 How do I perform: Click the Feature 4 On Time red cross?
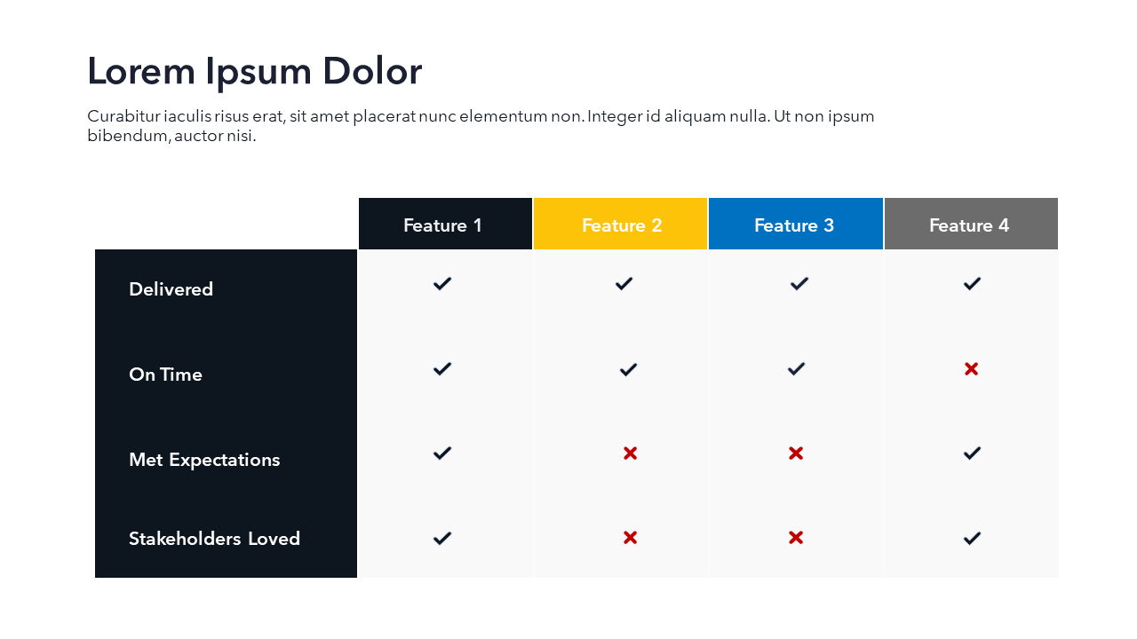971,368
